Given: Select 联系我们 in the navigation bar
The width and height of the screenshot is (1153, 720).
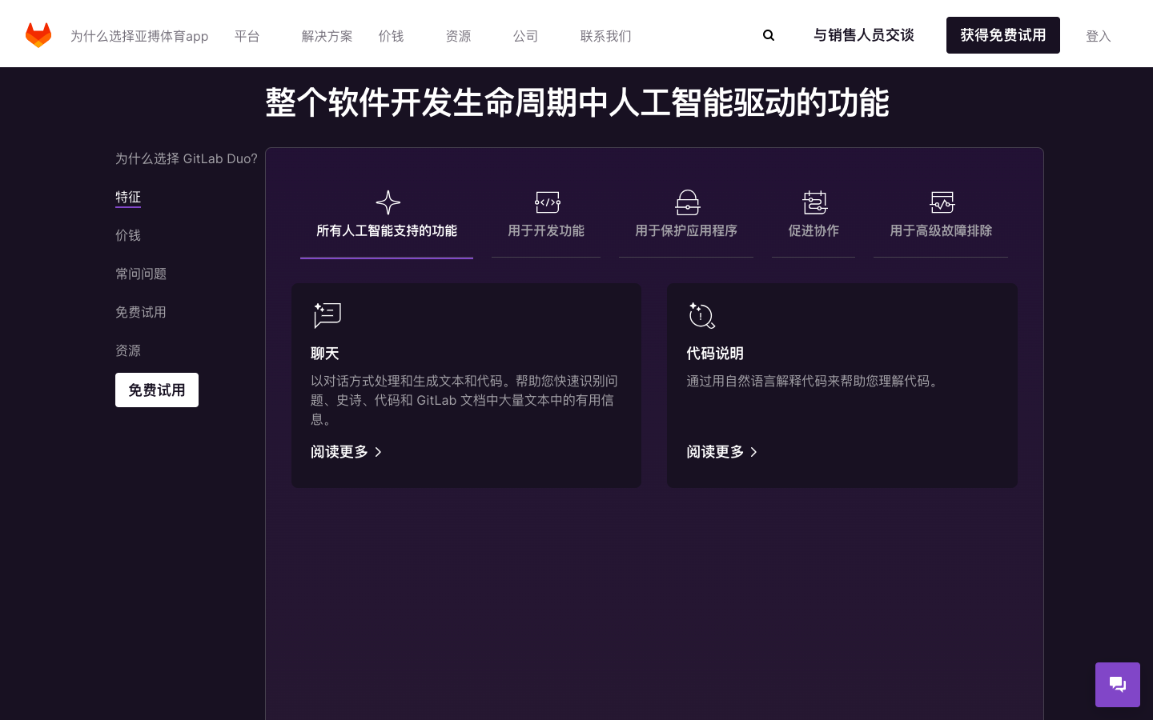Looking at the screenshot, I should pos(605,36).
